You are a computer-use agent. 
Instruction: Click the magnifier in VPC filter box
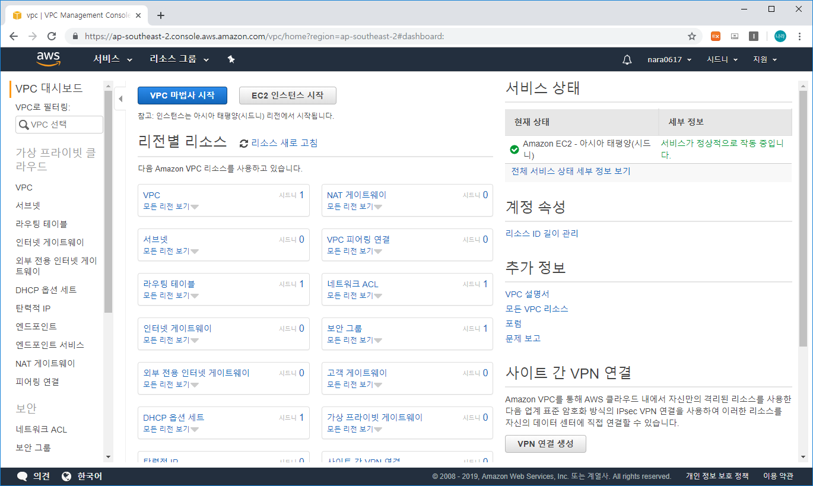pos(24,125)
